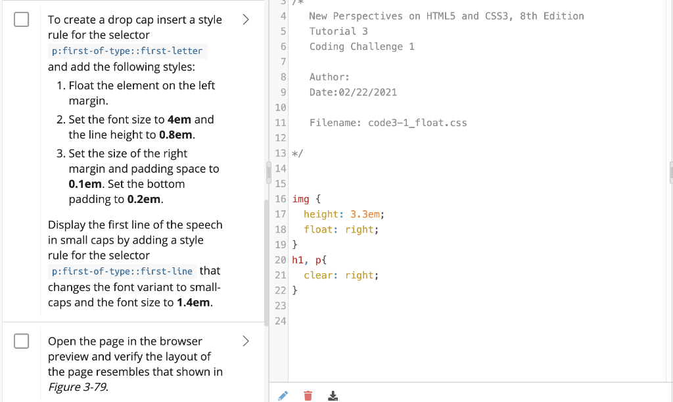Click the 'h1, p{' selector line
The image size is (673, 402).
pos(309,260)
